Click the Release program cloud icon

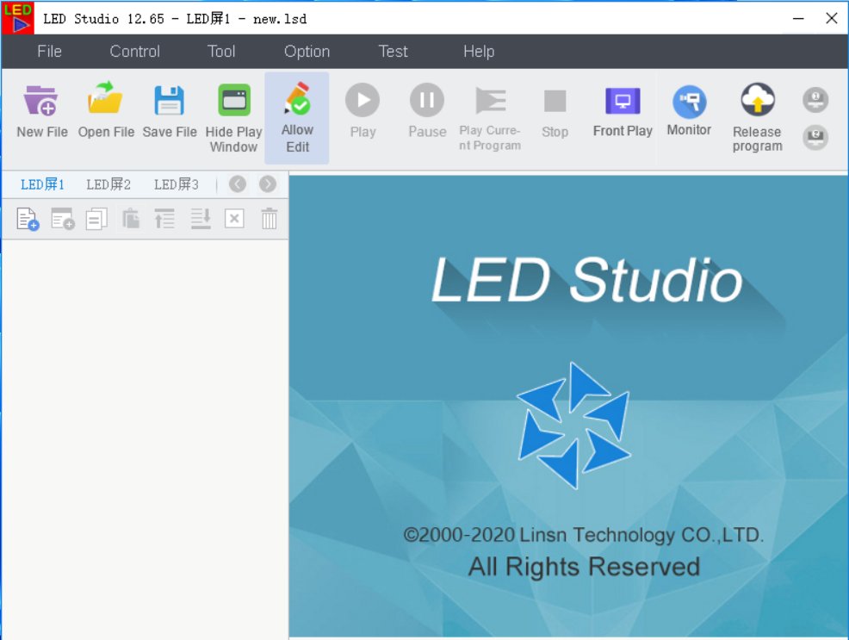click(x=758, y=100)
